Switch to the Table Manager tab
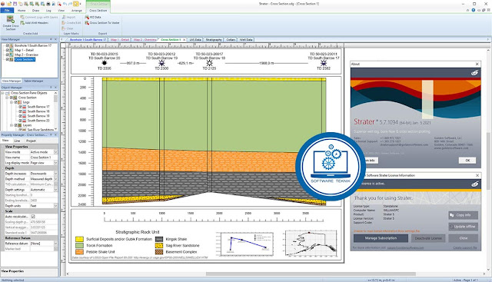Screen dimensions: 492x282 pos(34,81)
